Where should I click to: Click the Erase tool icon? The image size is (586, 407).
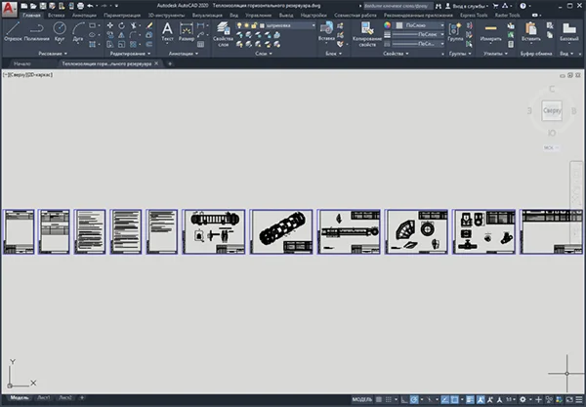(x=149, y=25)
